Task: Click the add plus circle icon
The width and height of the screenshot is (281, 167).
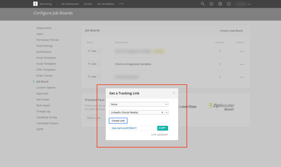Action: pyautogui.click(x=211, y=4)
